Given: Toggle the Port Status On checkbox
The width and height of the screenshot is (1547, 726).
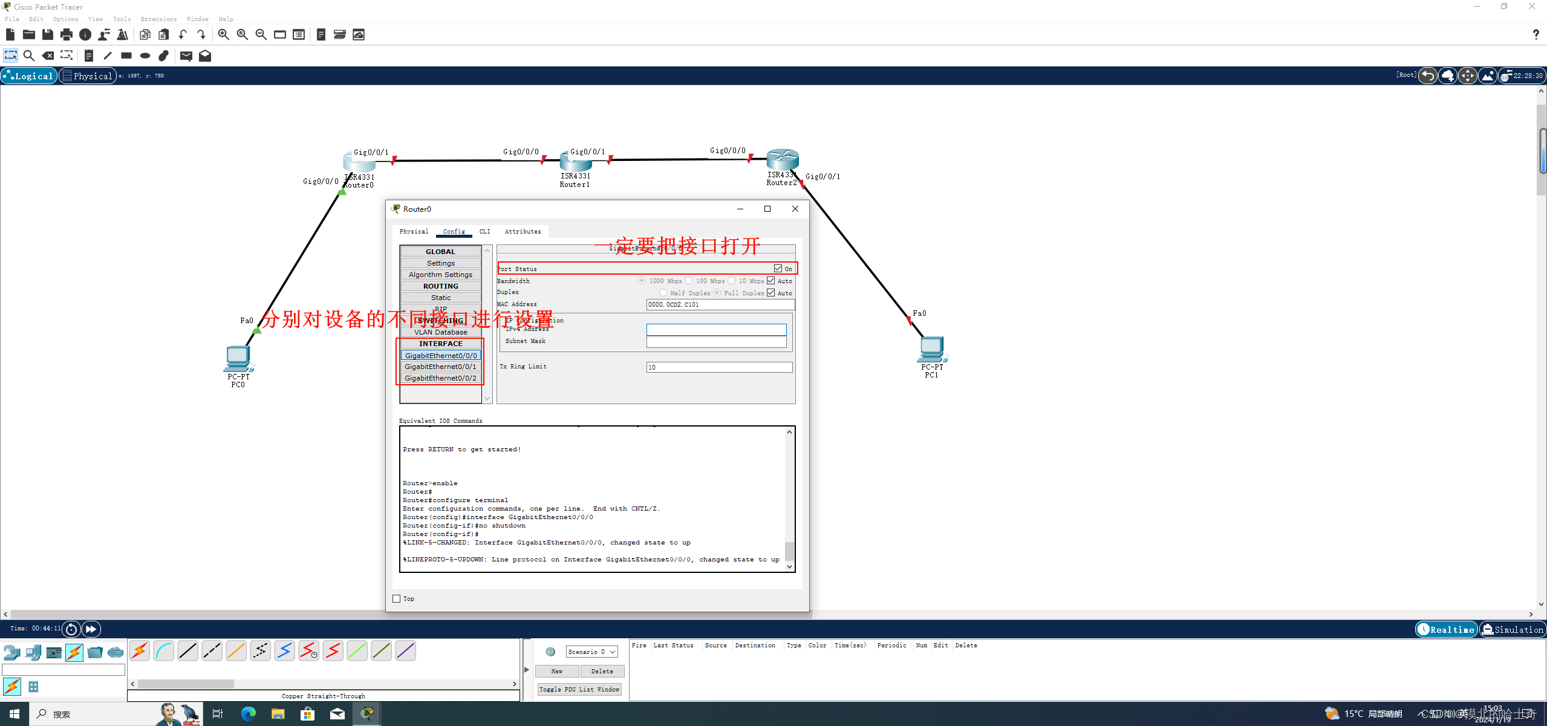Looking at the screenshot, I should pos(778,269).
